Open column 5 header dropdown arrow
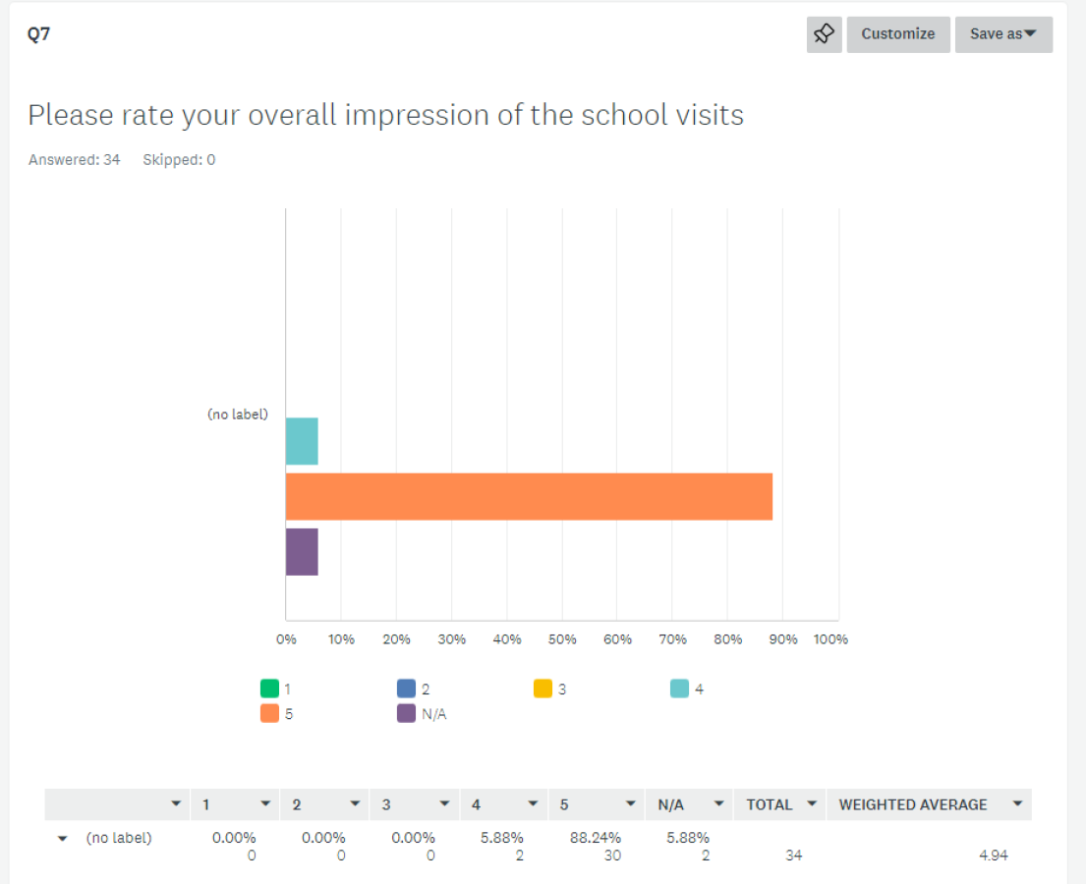This screenshot has width=1086, height=884. tap(630, 803)
